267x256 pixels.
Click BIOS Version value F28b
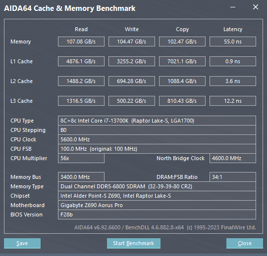(x=157, y=214)
